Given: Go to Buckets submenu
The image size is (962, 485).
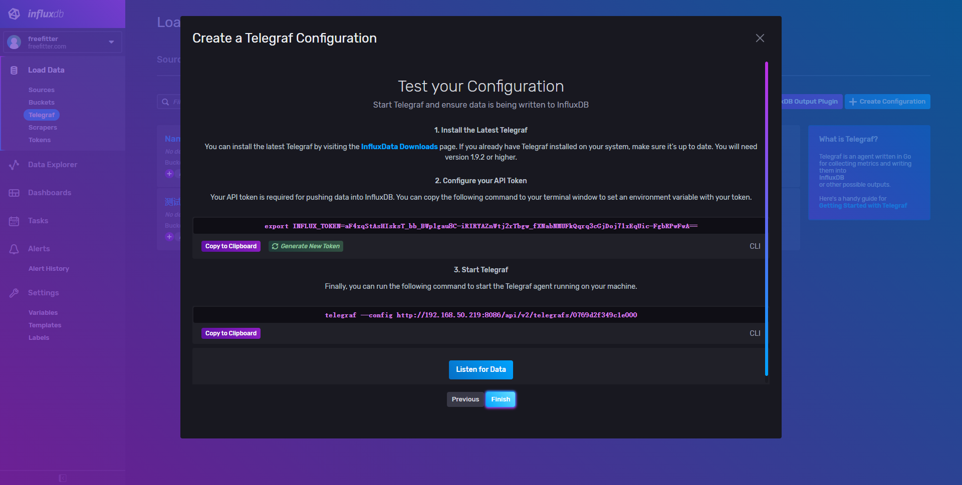Looking at the screenshot, I should (x=42, y=103).
